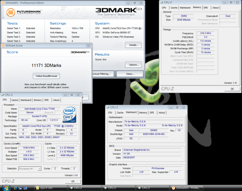The image size is (242, 191).
Task: Click the Options... button in 3DMark03
Action: (133, 65)
